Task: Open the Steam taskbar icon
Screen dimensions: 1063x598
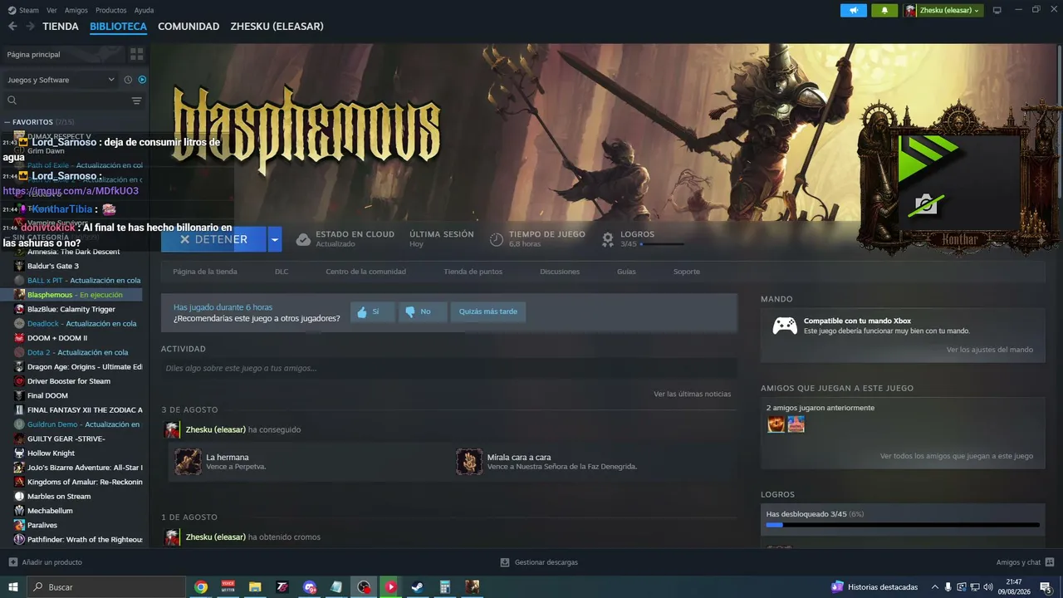Action: pyautogui.click(x=418, y=587)
